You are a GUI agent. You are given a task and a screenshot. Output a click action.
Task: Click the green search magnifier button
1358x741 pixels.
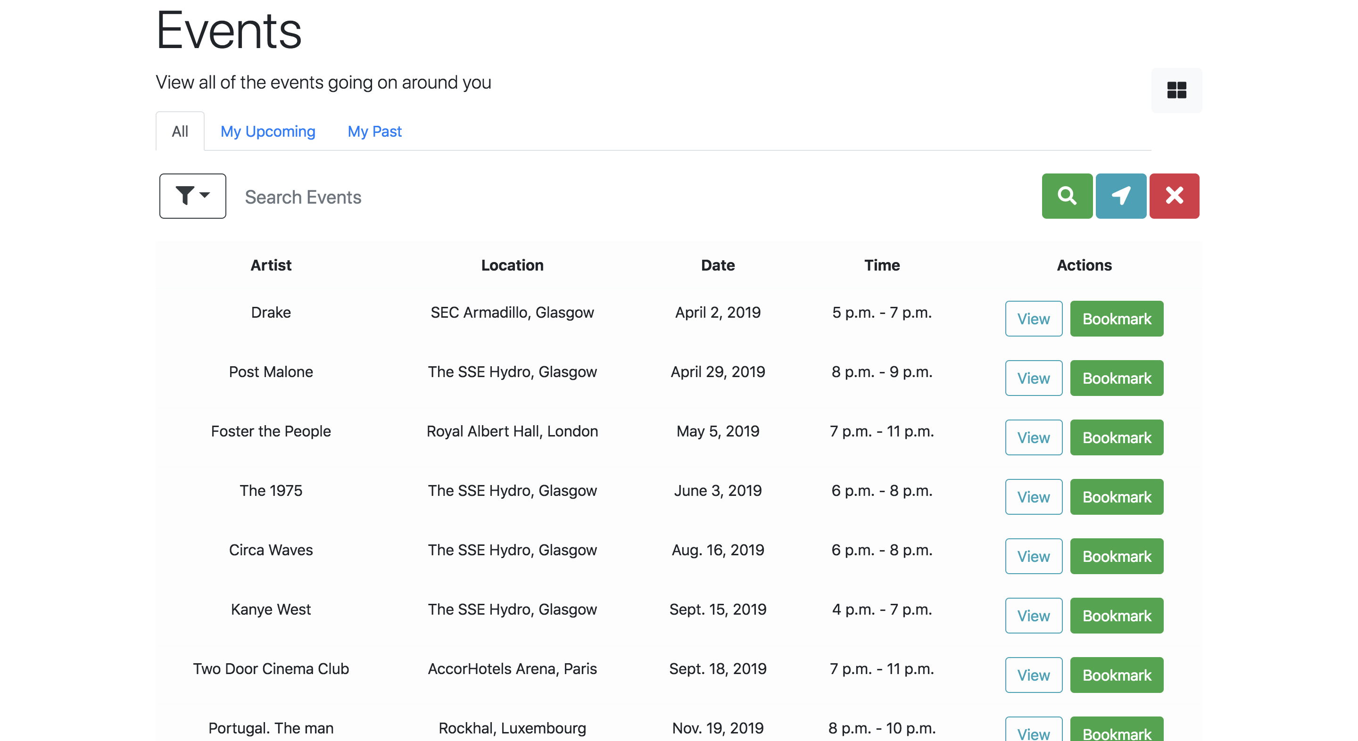click(1067, 196)
